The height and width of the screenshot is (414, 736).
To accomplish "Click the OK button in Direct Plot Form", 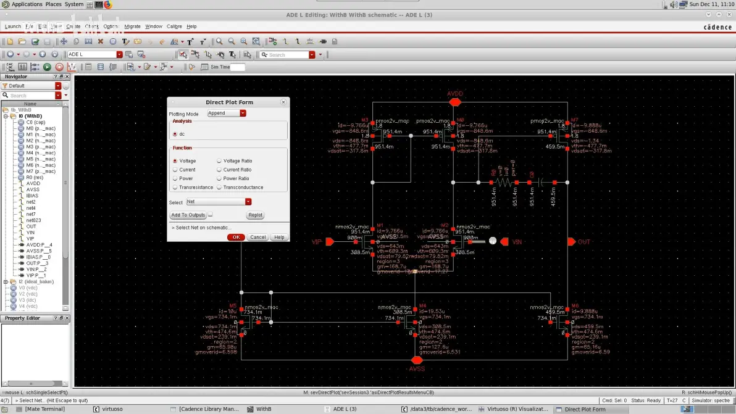I will click(236, 238).
